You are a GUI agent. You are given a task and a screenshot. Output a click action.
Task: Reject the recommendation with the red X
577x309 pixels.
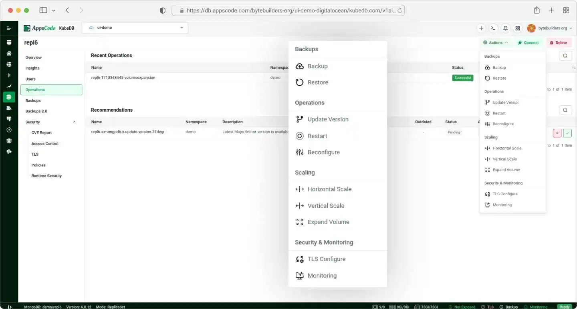pyautogui.click(x=557, y=133)
